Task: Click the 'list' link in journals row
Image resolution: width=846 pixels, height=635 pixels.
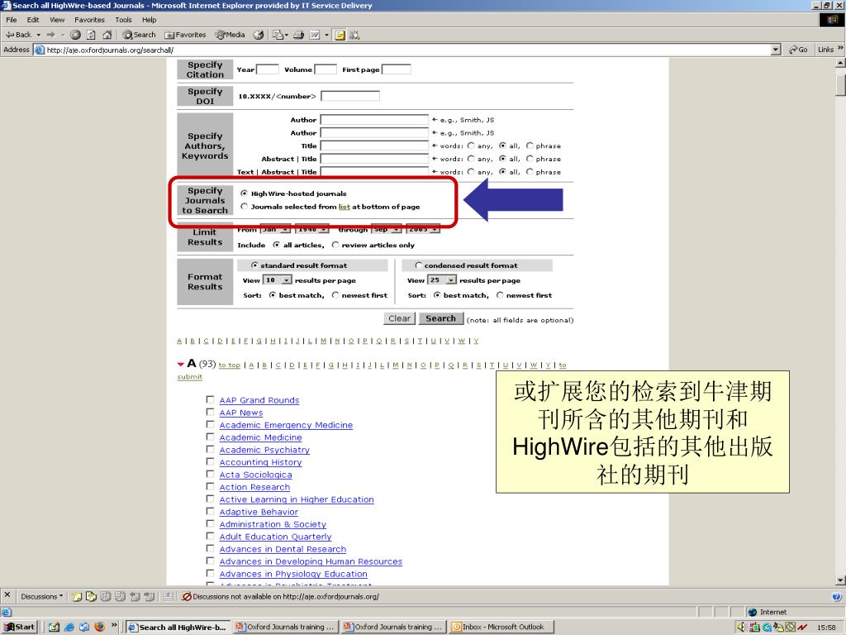Action: (x=345, y=207)
